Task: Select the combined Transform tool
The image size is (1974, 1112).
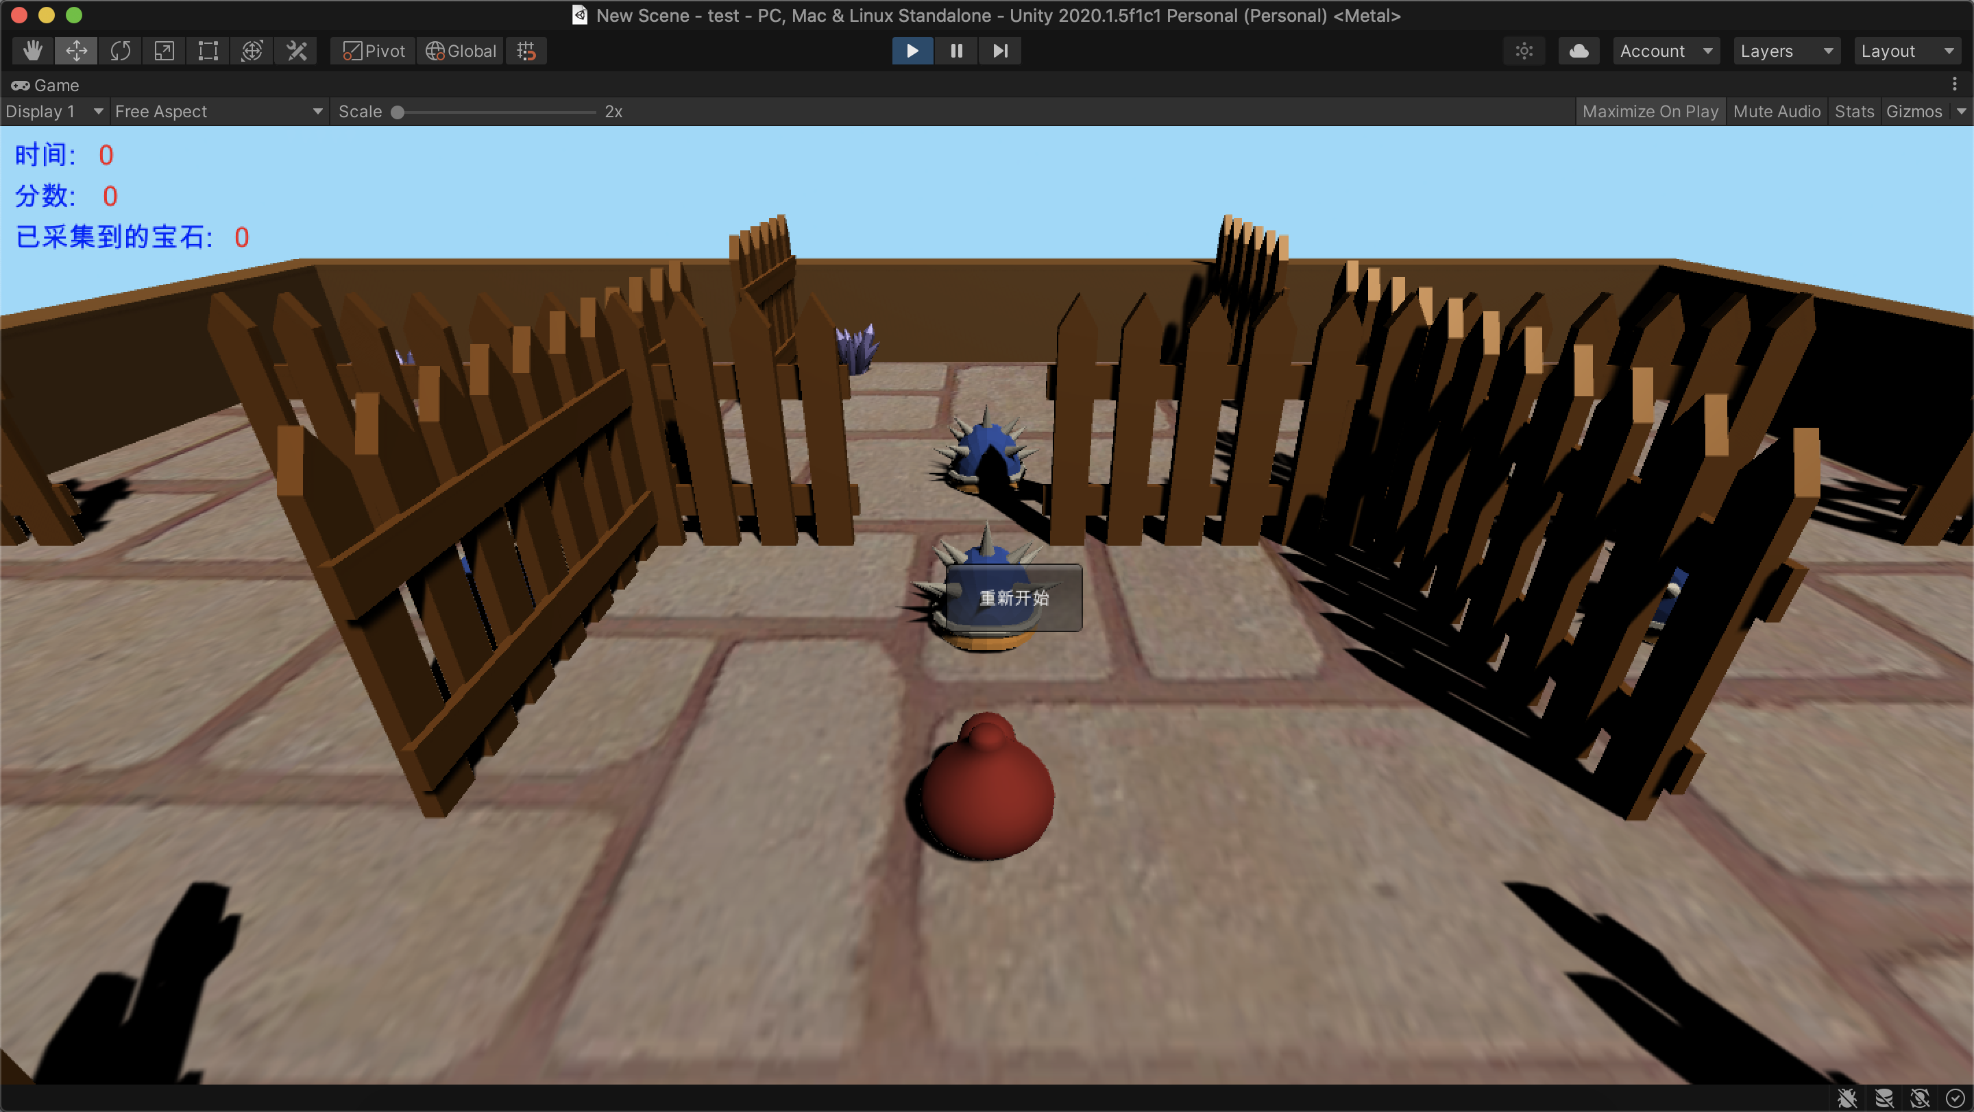Action: (x=252, y=51)
